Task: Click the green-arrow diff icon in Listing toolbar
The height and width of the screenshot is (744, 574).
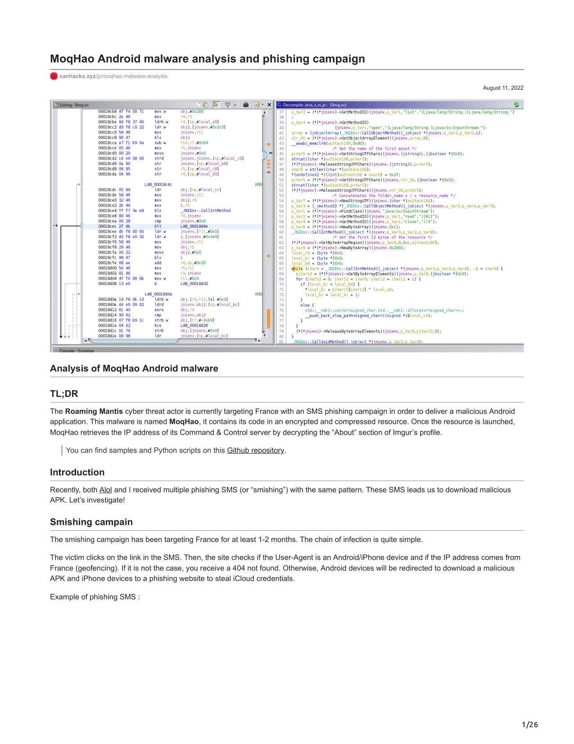Action: pyautogui.click(x=235, y=105)
